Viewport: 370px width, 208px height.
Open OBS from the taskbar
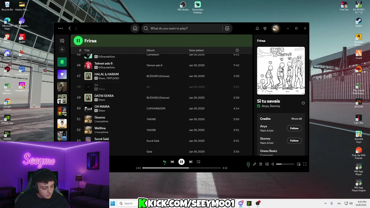pyautogui.click(x=258, y=203)
